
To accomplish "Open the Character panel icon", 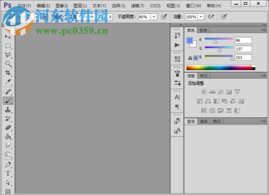I will pyautogui.click(x=177, y=97).
